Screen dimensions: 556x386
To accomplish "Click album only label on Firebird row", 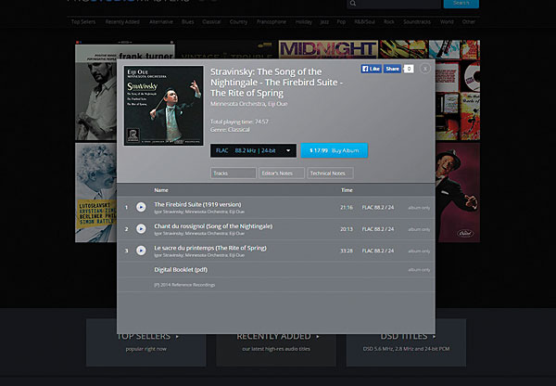I will 419,208.
